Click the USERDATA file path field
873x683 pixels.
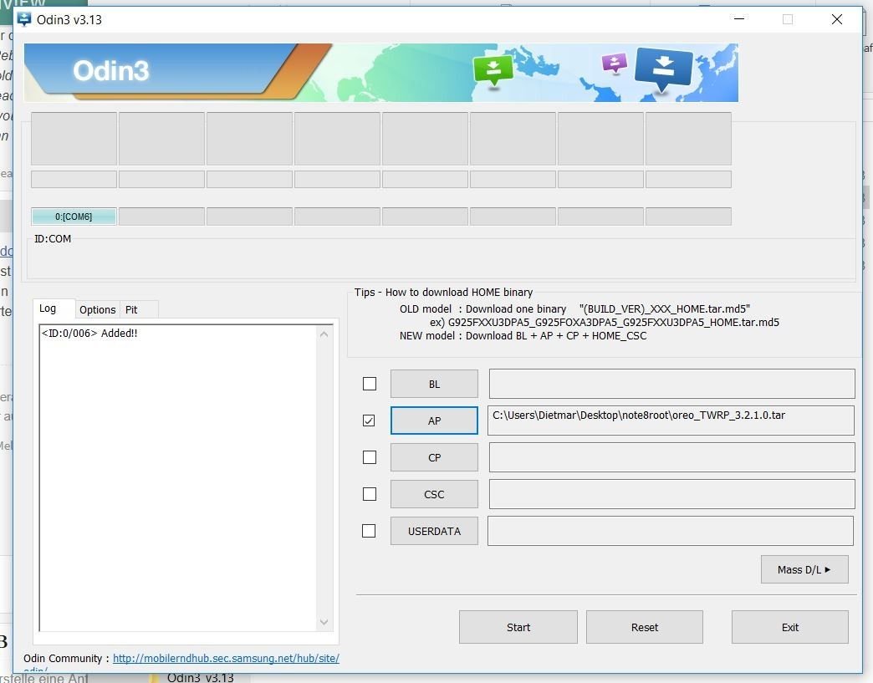coord(671,531)
